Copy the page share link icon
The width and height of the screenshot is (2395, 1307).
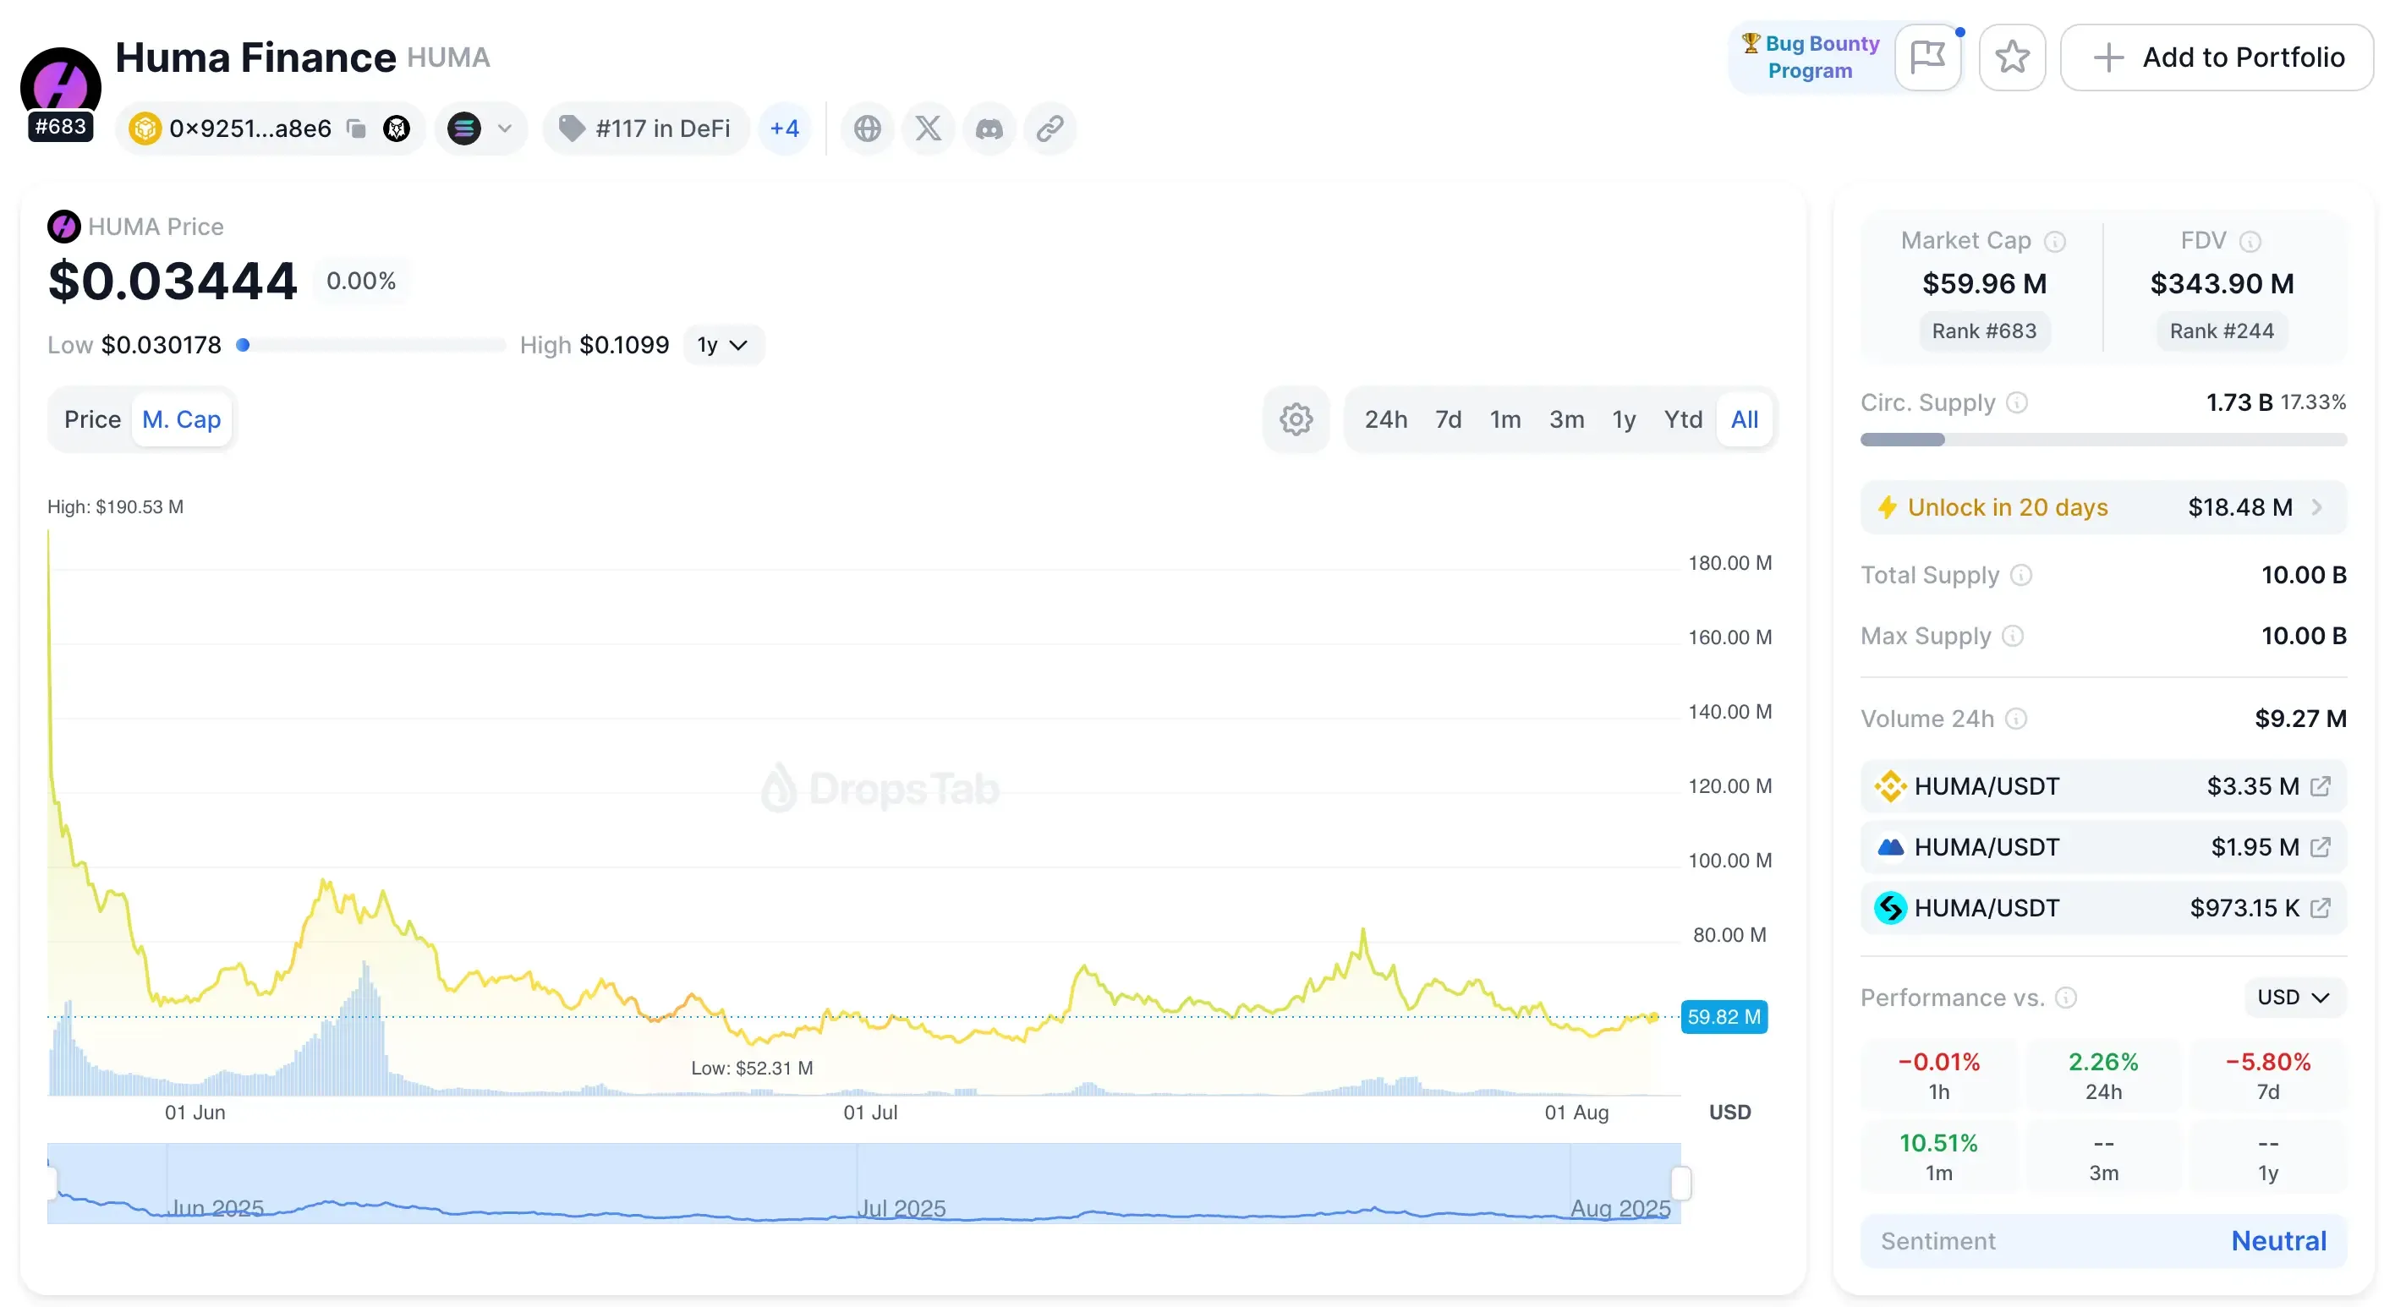point(1050,129)
